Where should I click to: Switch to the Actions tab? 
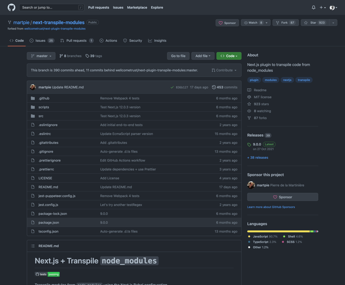(x=108, y=40)
